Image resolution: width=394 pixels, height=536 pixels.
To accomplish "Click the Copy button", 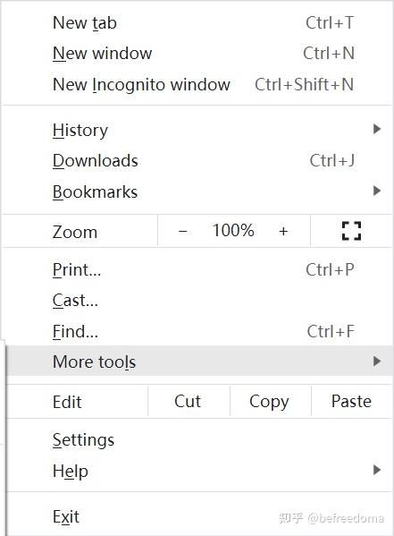I will [271, 401].
